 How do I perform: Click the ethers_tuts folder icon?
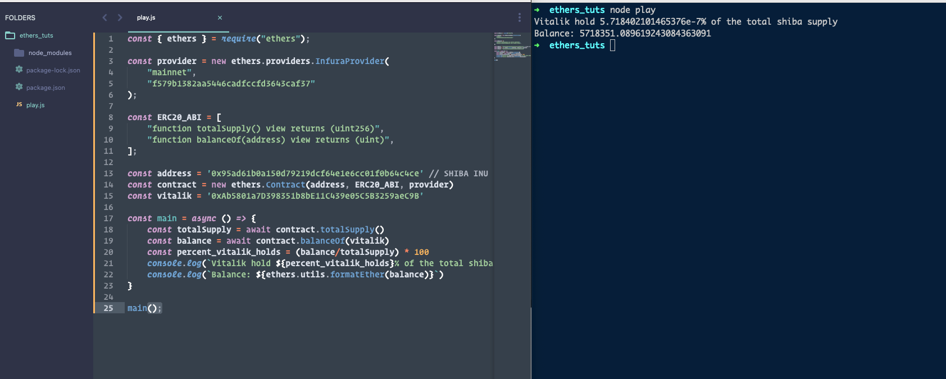tap(10, 35)
